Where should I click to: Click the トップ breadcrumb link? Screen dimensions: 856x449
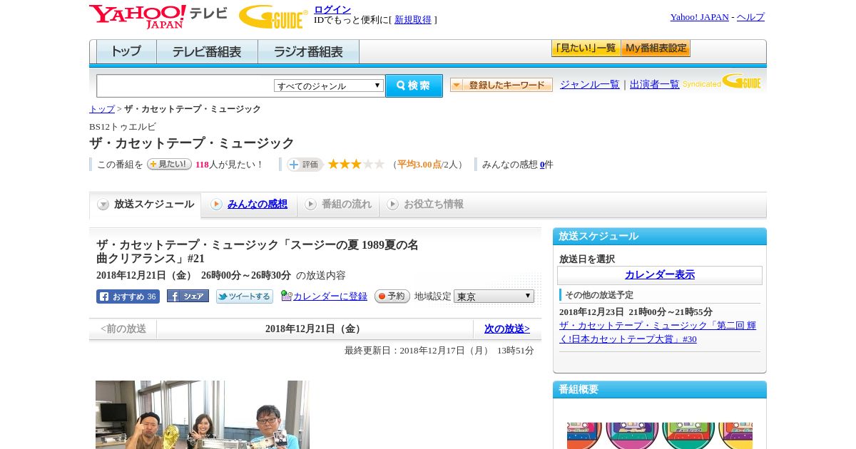(102, 109)
